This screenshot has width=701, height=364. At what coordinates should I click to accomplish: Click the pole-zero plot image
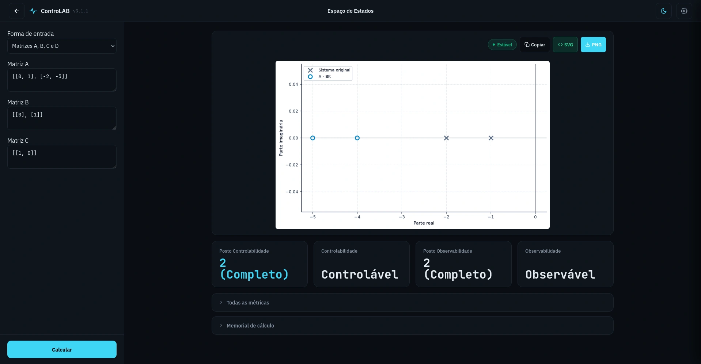(412, 145)
